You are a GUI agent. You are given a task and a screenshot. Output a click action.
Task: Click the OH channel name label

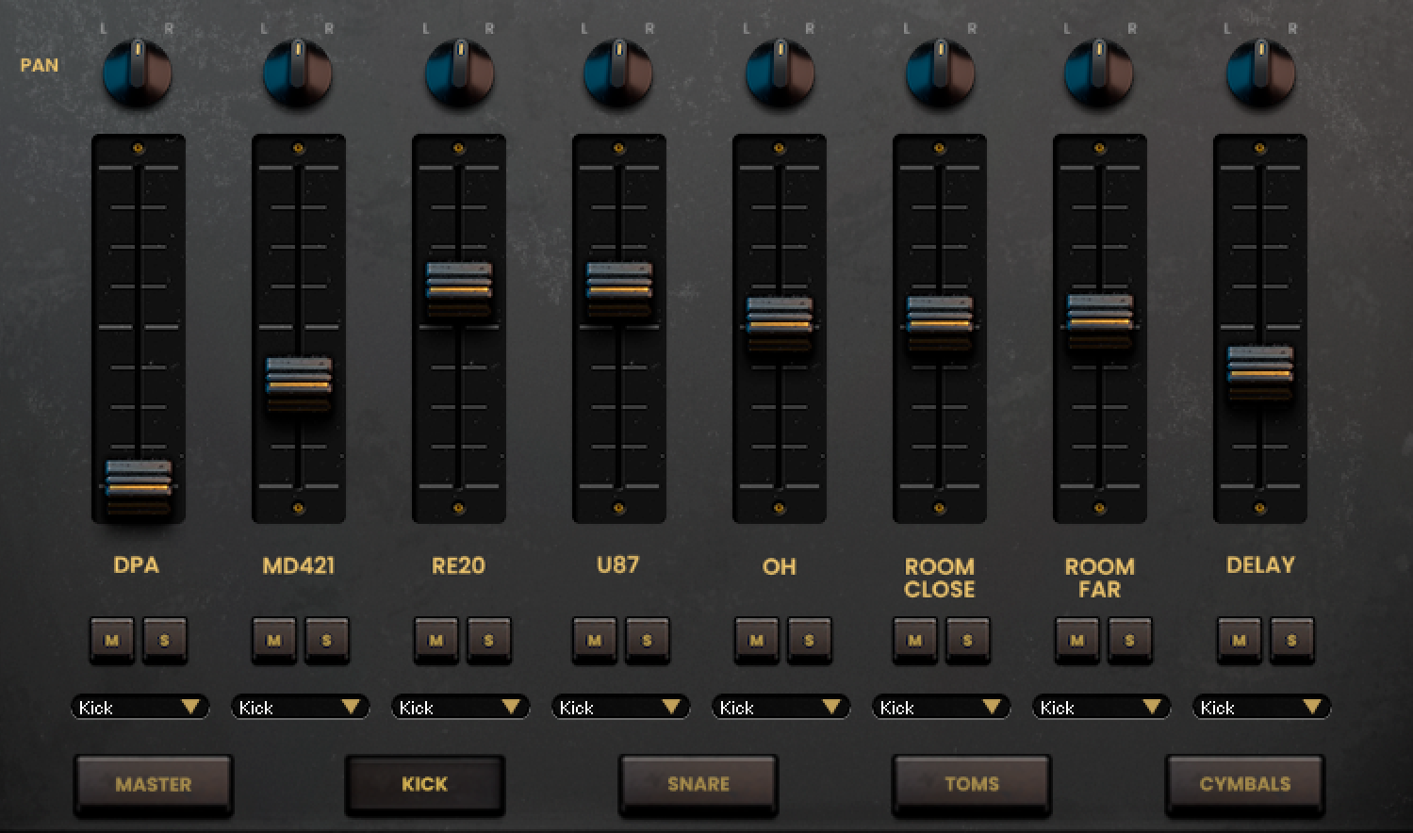(780, 566)
